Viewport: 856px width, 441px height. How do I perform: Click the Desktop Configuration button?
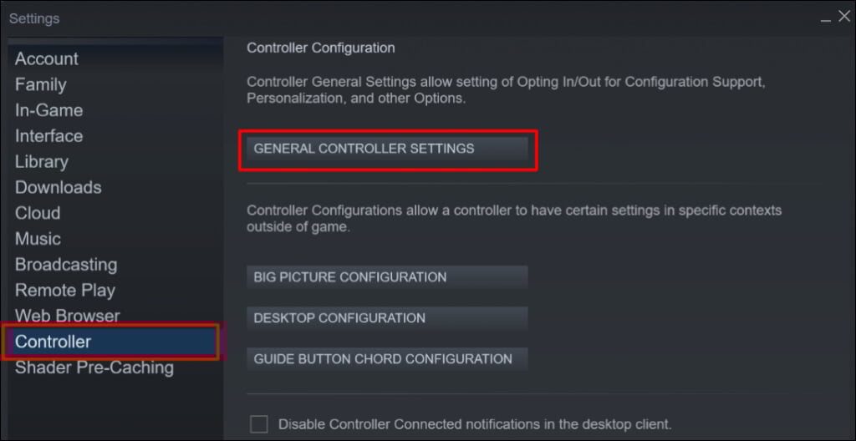[387, 318]
